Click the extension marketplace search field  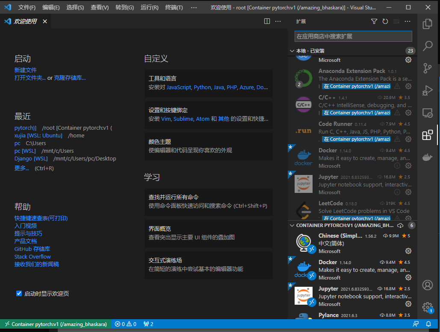point(353,36)
